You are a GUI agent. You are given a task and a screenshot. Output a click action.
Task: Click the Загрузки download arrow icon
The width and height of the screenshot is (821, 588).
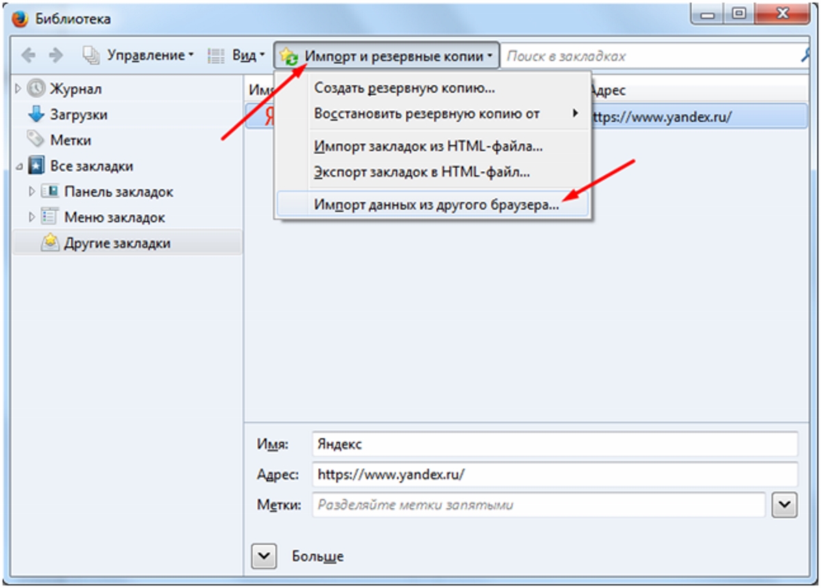click(36, 114)
